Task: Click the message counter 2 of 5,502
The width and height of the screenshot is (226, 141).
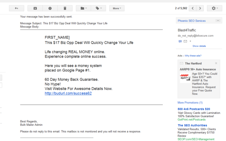Action: tap(181, 8)
